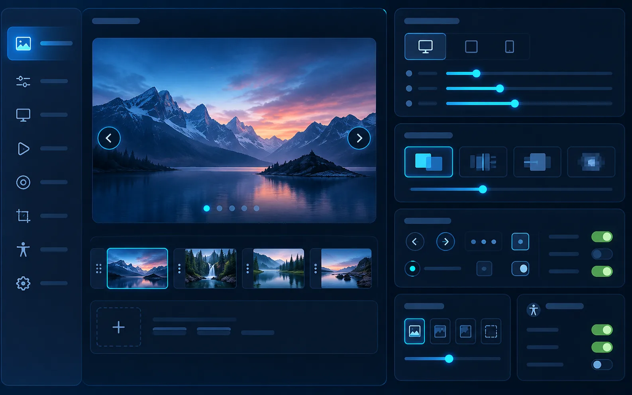Choose the dashed frame image fit option

[x=491, y=331]
